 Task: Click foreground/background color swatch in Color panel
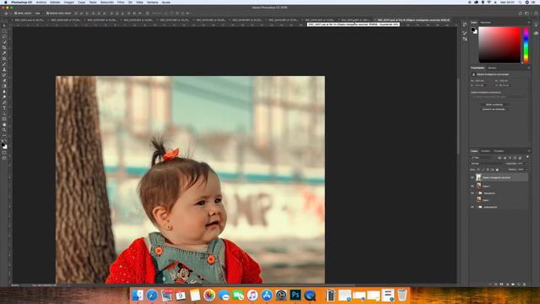474,30
